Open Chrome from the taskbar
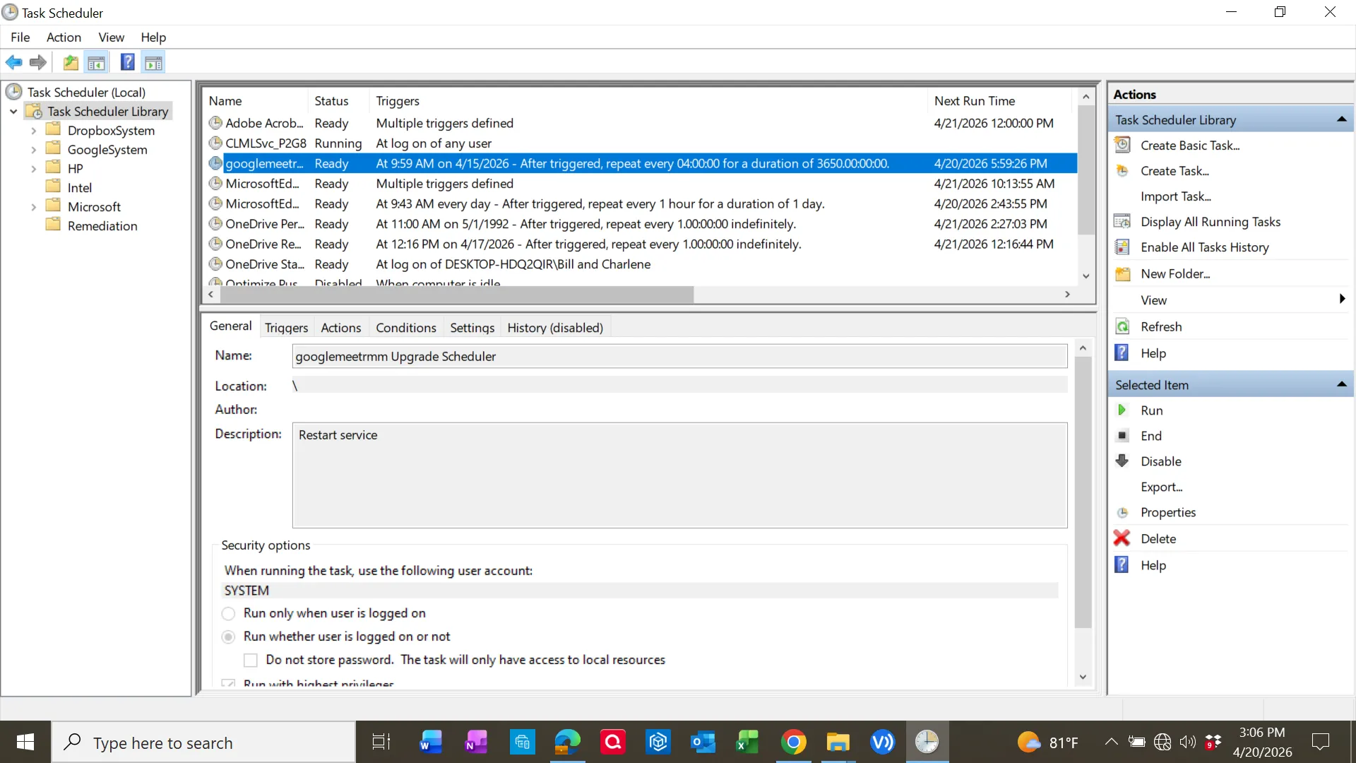 pyautogui.click(x=794, y=742)
